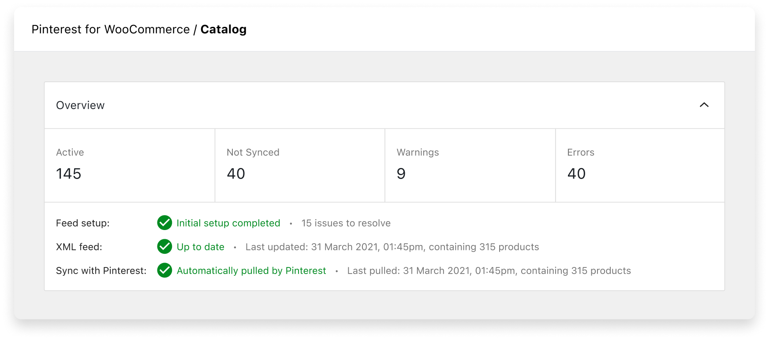Click the XML feed green checkmark icon
This screenshot has height=340, width=769.
coord(164,247)
